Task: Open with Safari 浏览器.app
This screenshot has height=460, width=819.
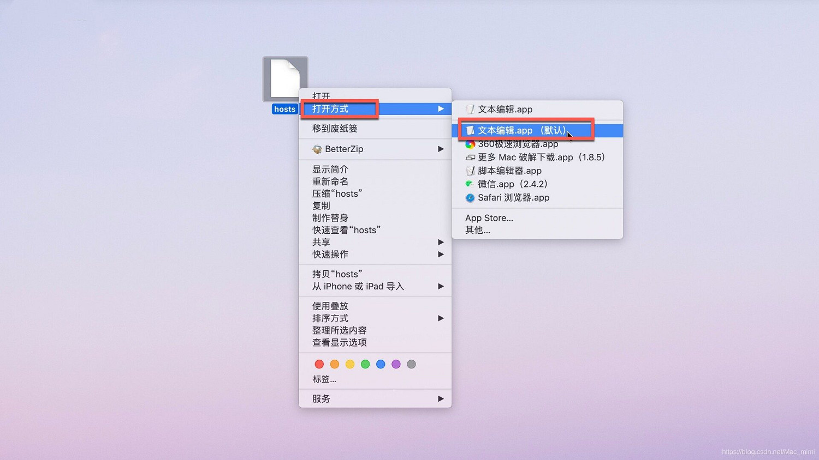Action: click(x=513, y=198)
